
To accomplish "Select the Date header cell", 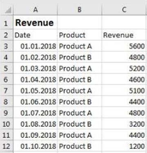I will pyautogui.click(x=36, y=35).
